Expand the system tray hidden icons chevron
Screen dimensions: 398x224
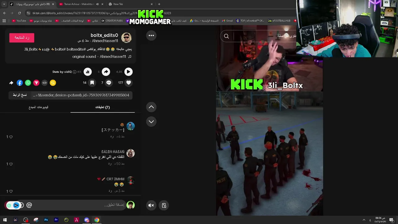coord(364,220)
